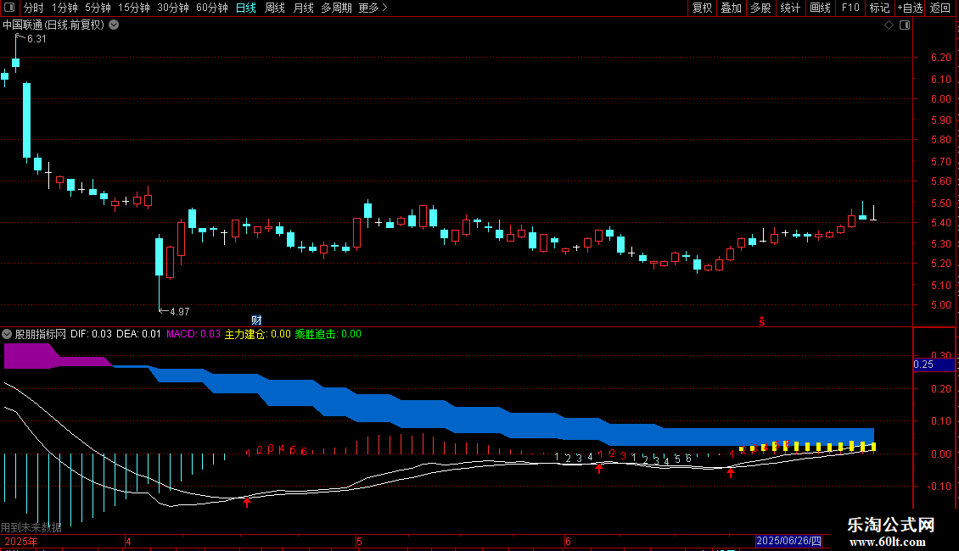Click the 主力建仓: 0.00 label
This screenshot has width=959, height=551.
click(x=257, y=334)
